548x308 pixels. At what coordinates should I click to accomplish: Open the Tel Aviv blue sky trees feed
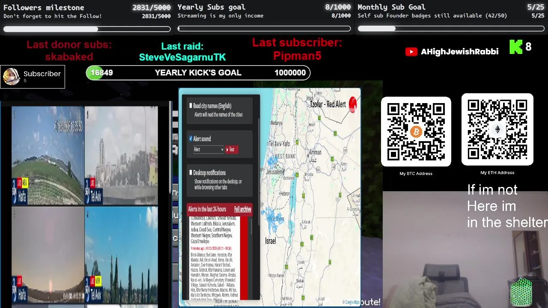[121, 255]
